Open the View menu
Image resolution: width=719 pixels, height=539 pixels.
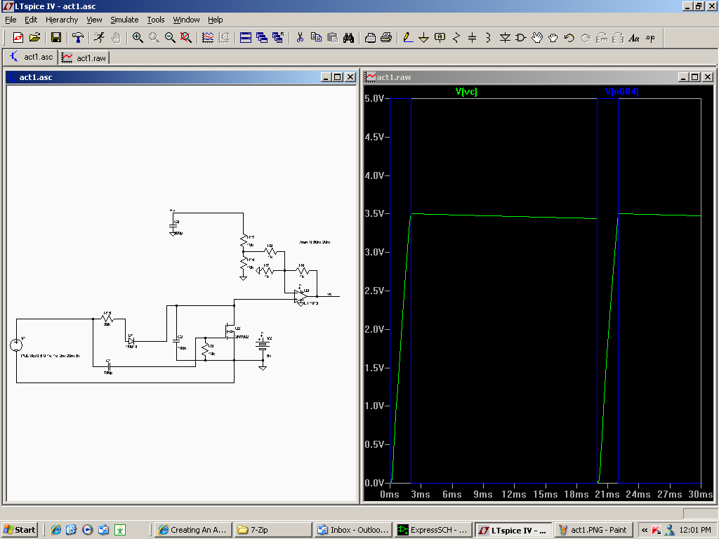click(95, 20)
